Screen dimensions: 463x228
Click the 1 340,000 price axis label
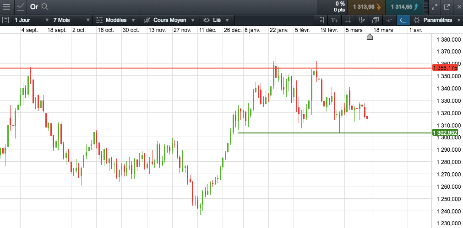click(448, 88)
